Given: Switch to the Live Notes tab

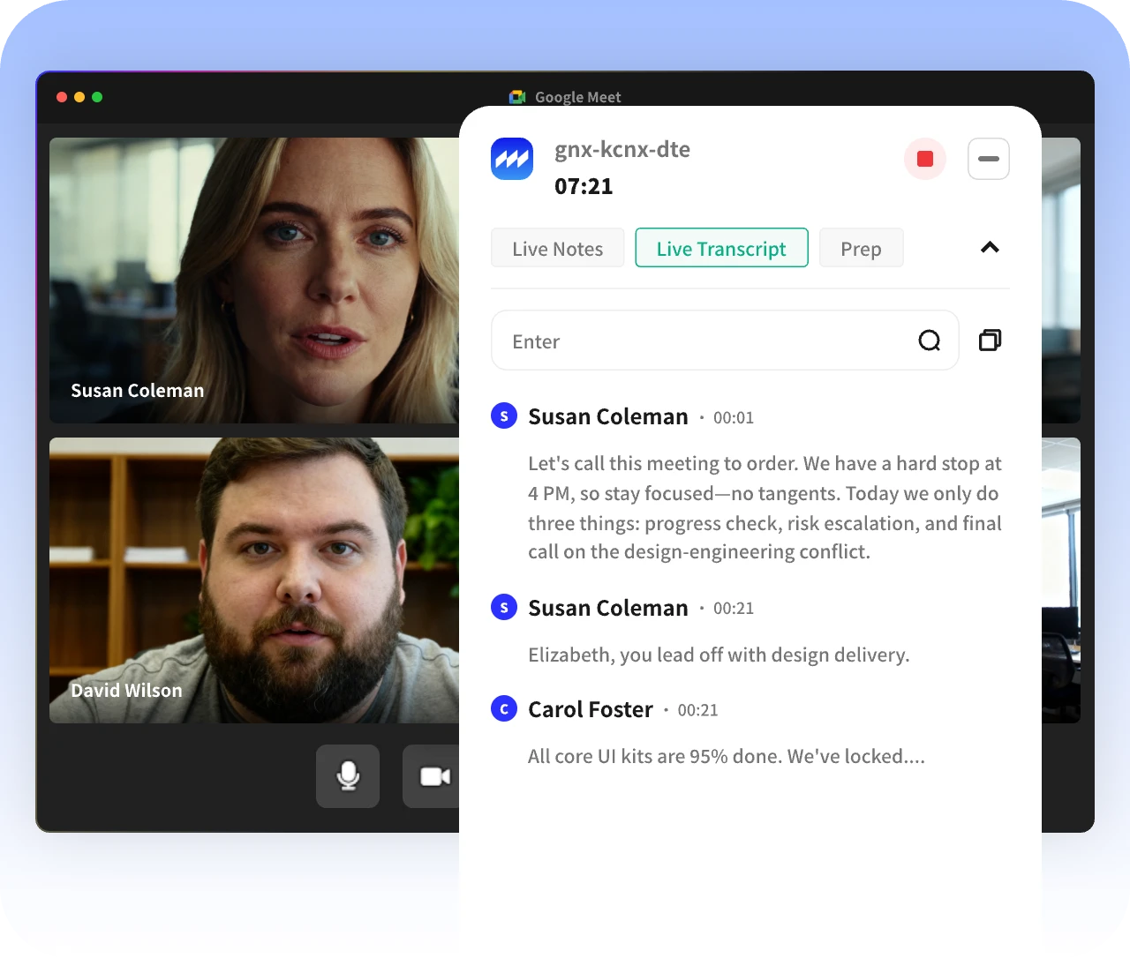Looking at the screenshot, I should 557,248.
